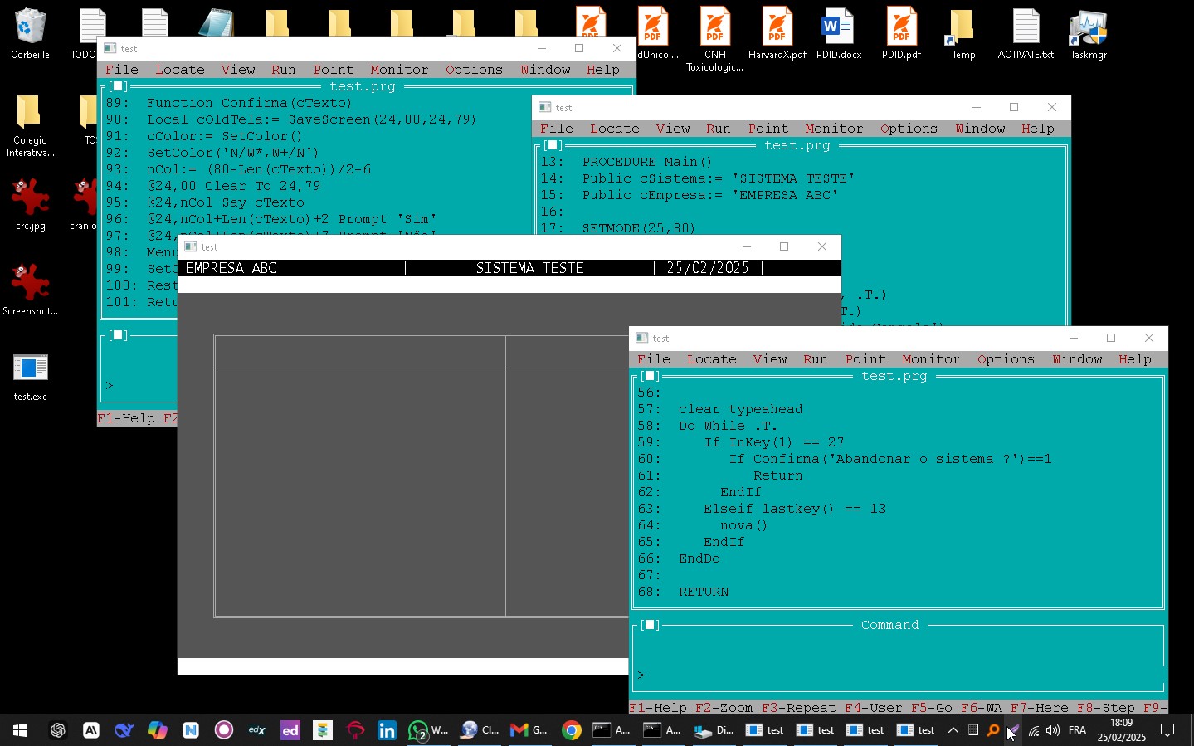Viewport: 1194px width, 746px height.
Task: Open the ACTIVATE.txt desktop file
Action: coord(1026,33)
